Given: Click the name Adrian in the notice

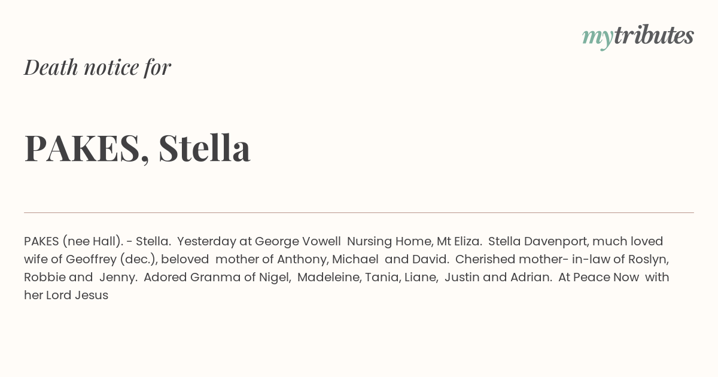Looking at the screenshot, I should [x=531, y=277].
